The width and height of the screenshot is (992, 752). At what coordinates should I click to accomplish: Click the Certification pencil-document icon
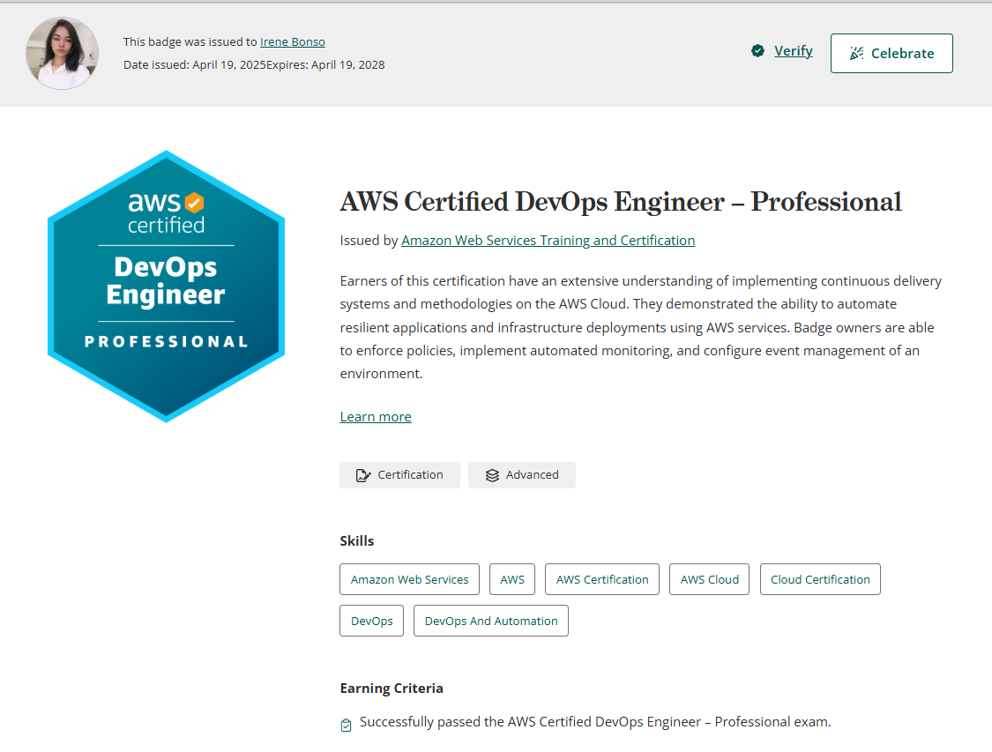tap(362, 475)
